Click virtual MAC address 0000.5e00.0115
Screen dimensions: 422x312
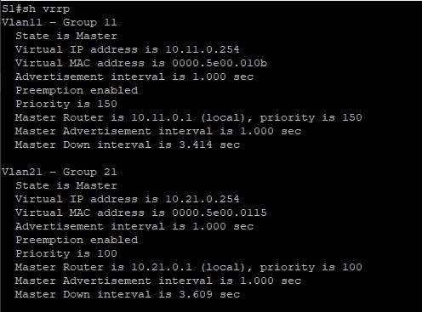point(220,213)
